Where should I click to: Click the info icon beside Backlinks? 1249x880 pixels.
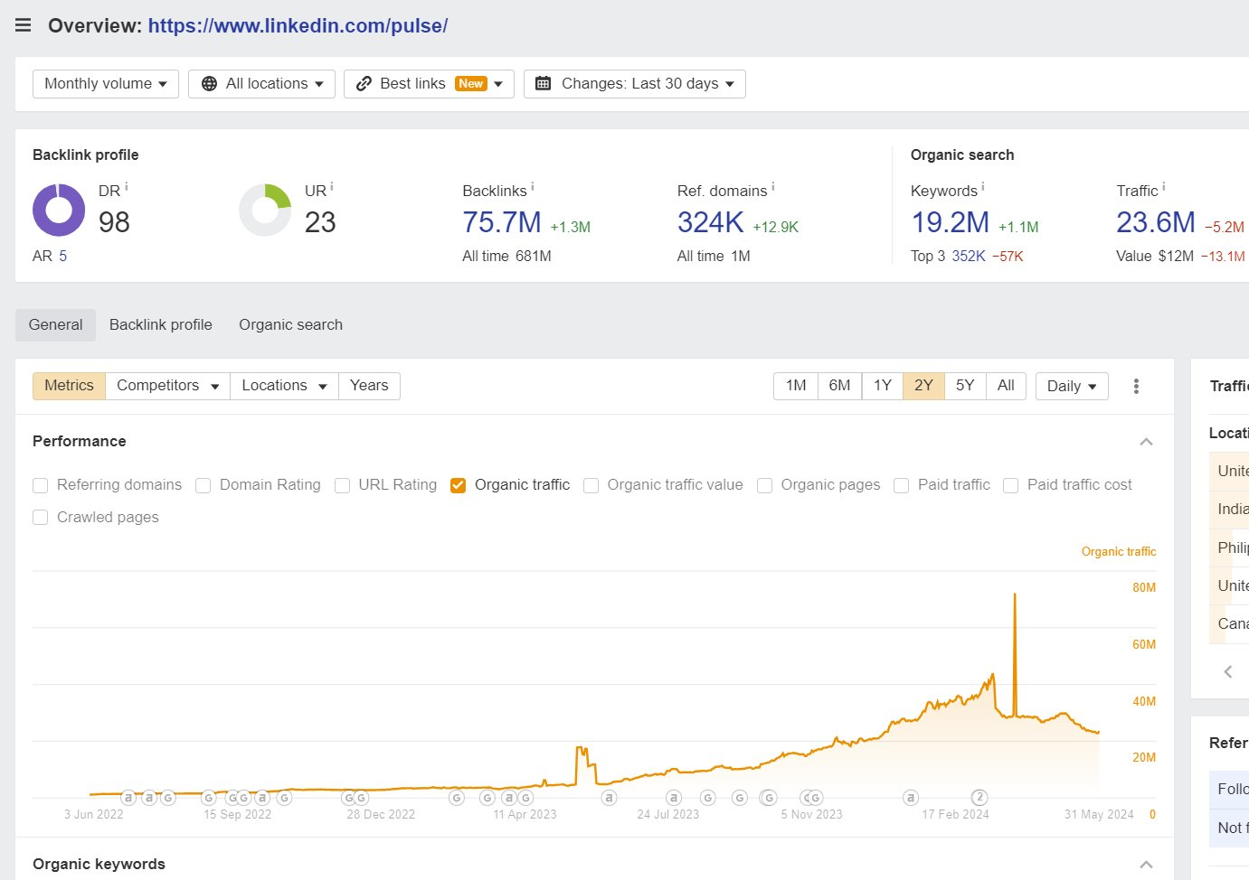pyautogui.click(x=533, y=187)
